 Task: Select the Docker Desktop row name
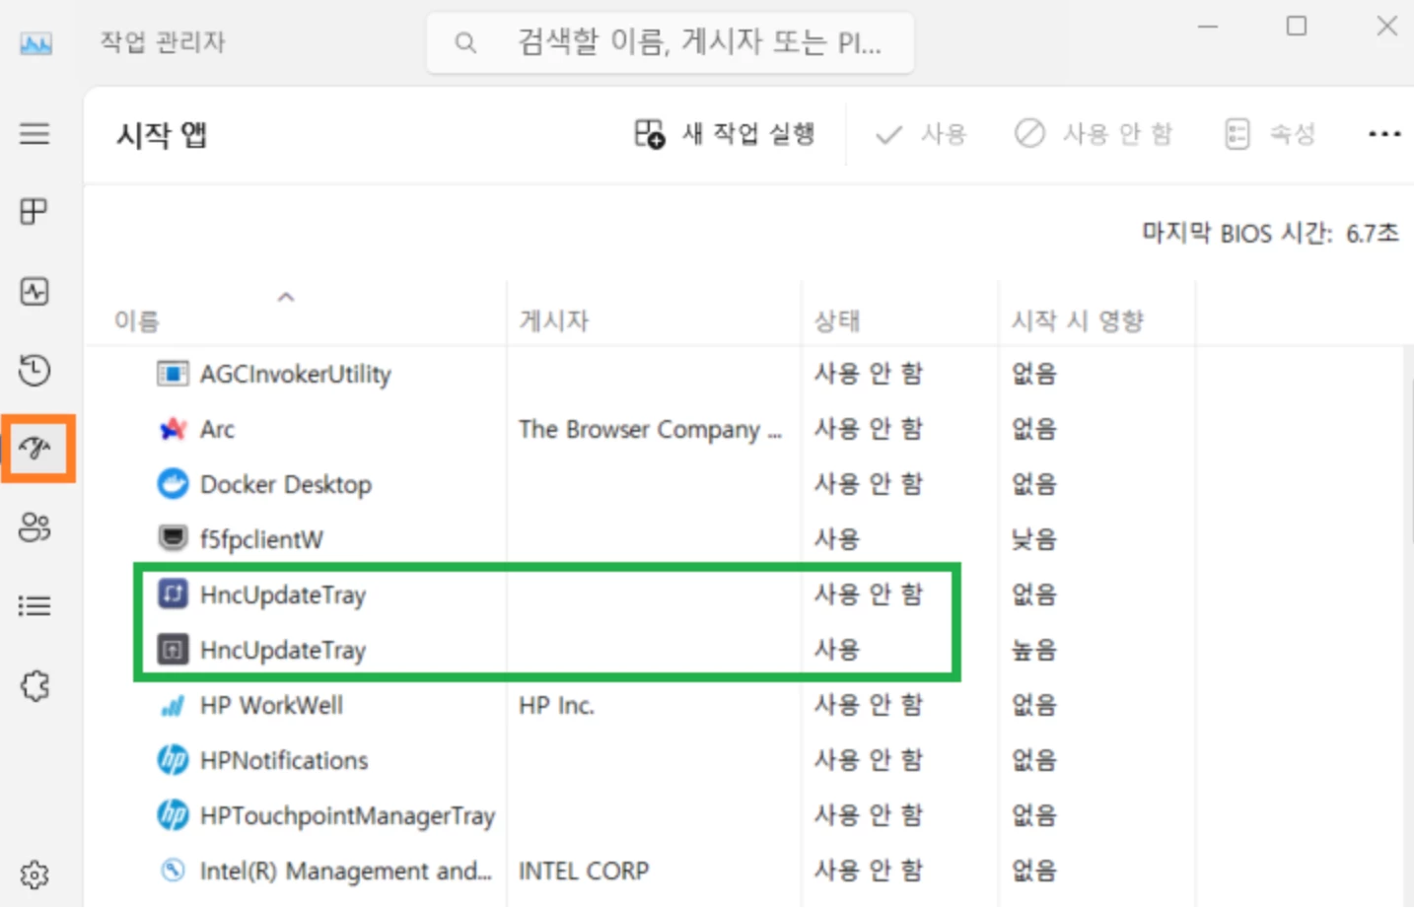pyautogui.click(x=286, y=484)
